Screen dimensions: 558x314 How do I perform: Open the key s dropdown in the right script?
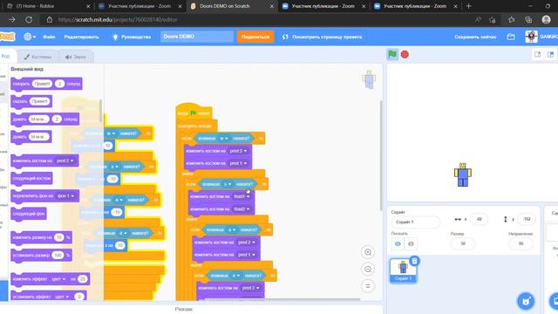click(228, 184)
